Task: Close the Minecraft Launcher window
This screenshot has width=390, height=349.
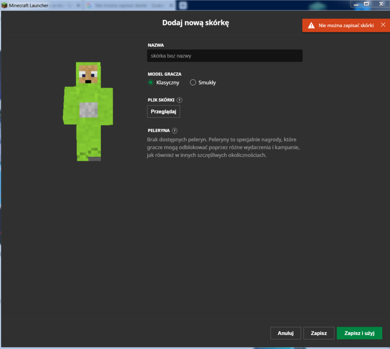Action: click(381, 4)
